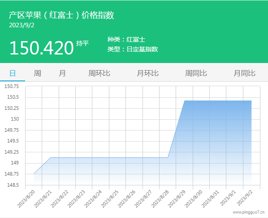
Task: Click the chart data point at 2023/8/29
Action: (x=185, y=101)
